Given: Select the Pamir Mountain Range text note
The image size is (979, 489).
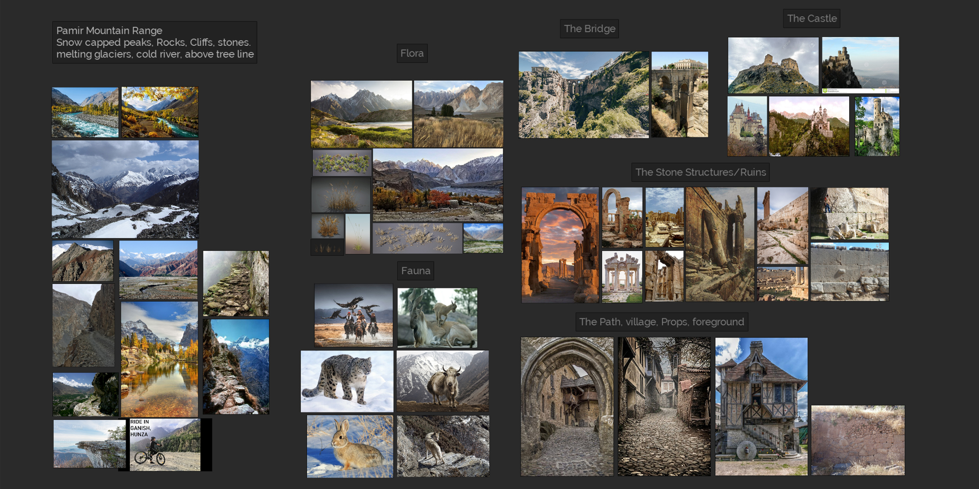Looking at the screenshot, I should pyautogui.click(x=155, y=43).
